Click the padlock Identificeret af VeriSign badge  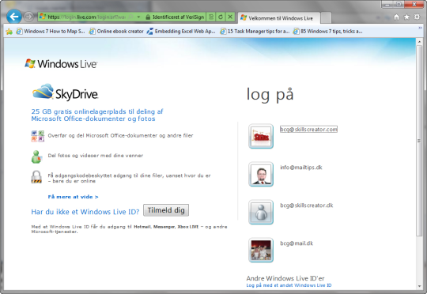point(175,17)
